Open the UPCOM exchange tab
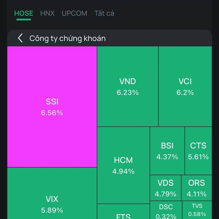The image size is (219, 219). click(74, 14)
